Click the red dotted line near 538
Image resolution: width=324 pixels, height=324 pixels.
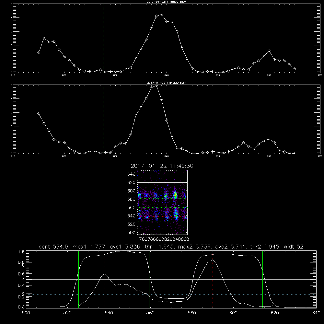[105, 279]
